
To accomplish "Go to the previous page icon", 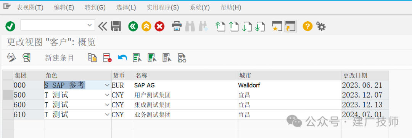I will coord(233,26).
